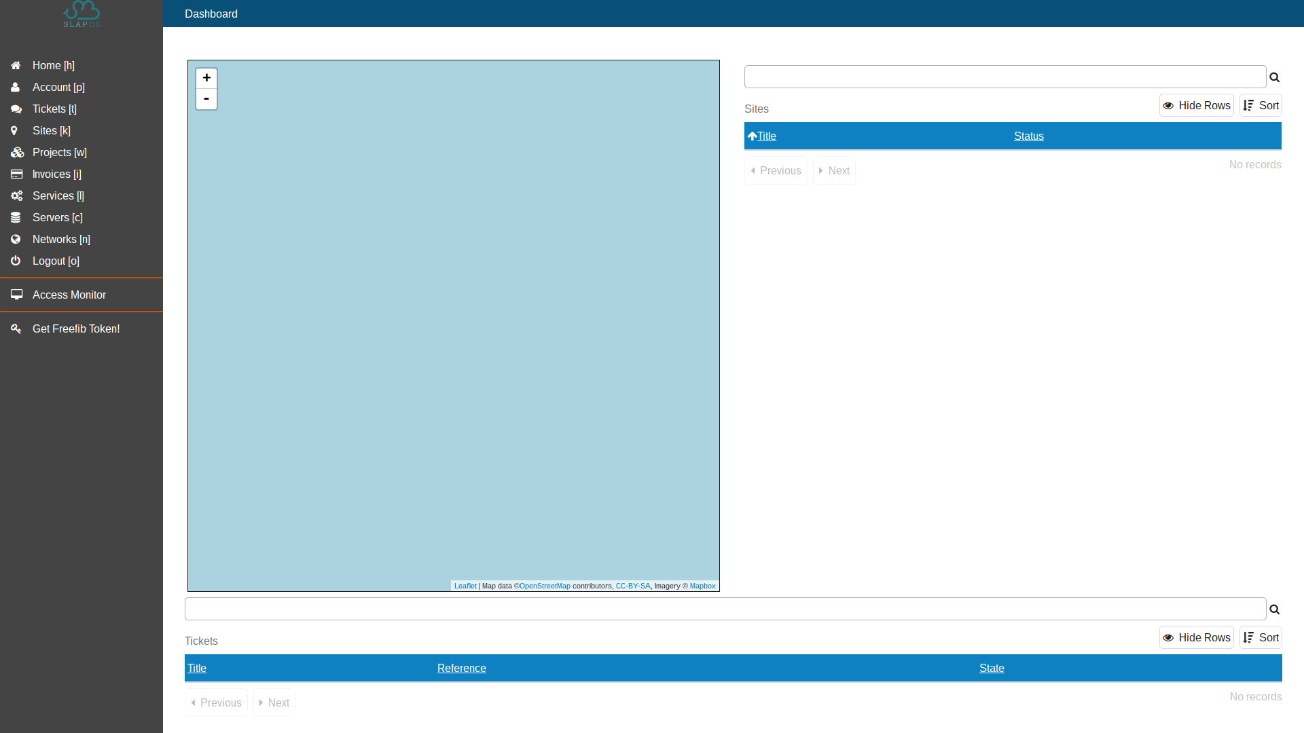Select Title column header in Sites
The width and height of the screenshot is (1304, 733).
(x=765, y=136)
